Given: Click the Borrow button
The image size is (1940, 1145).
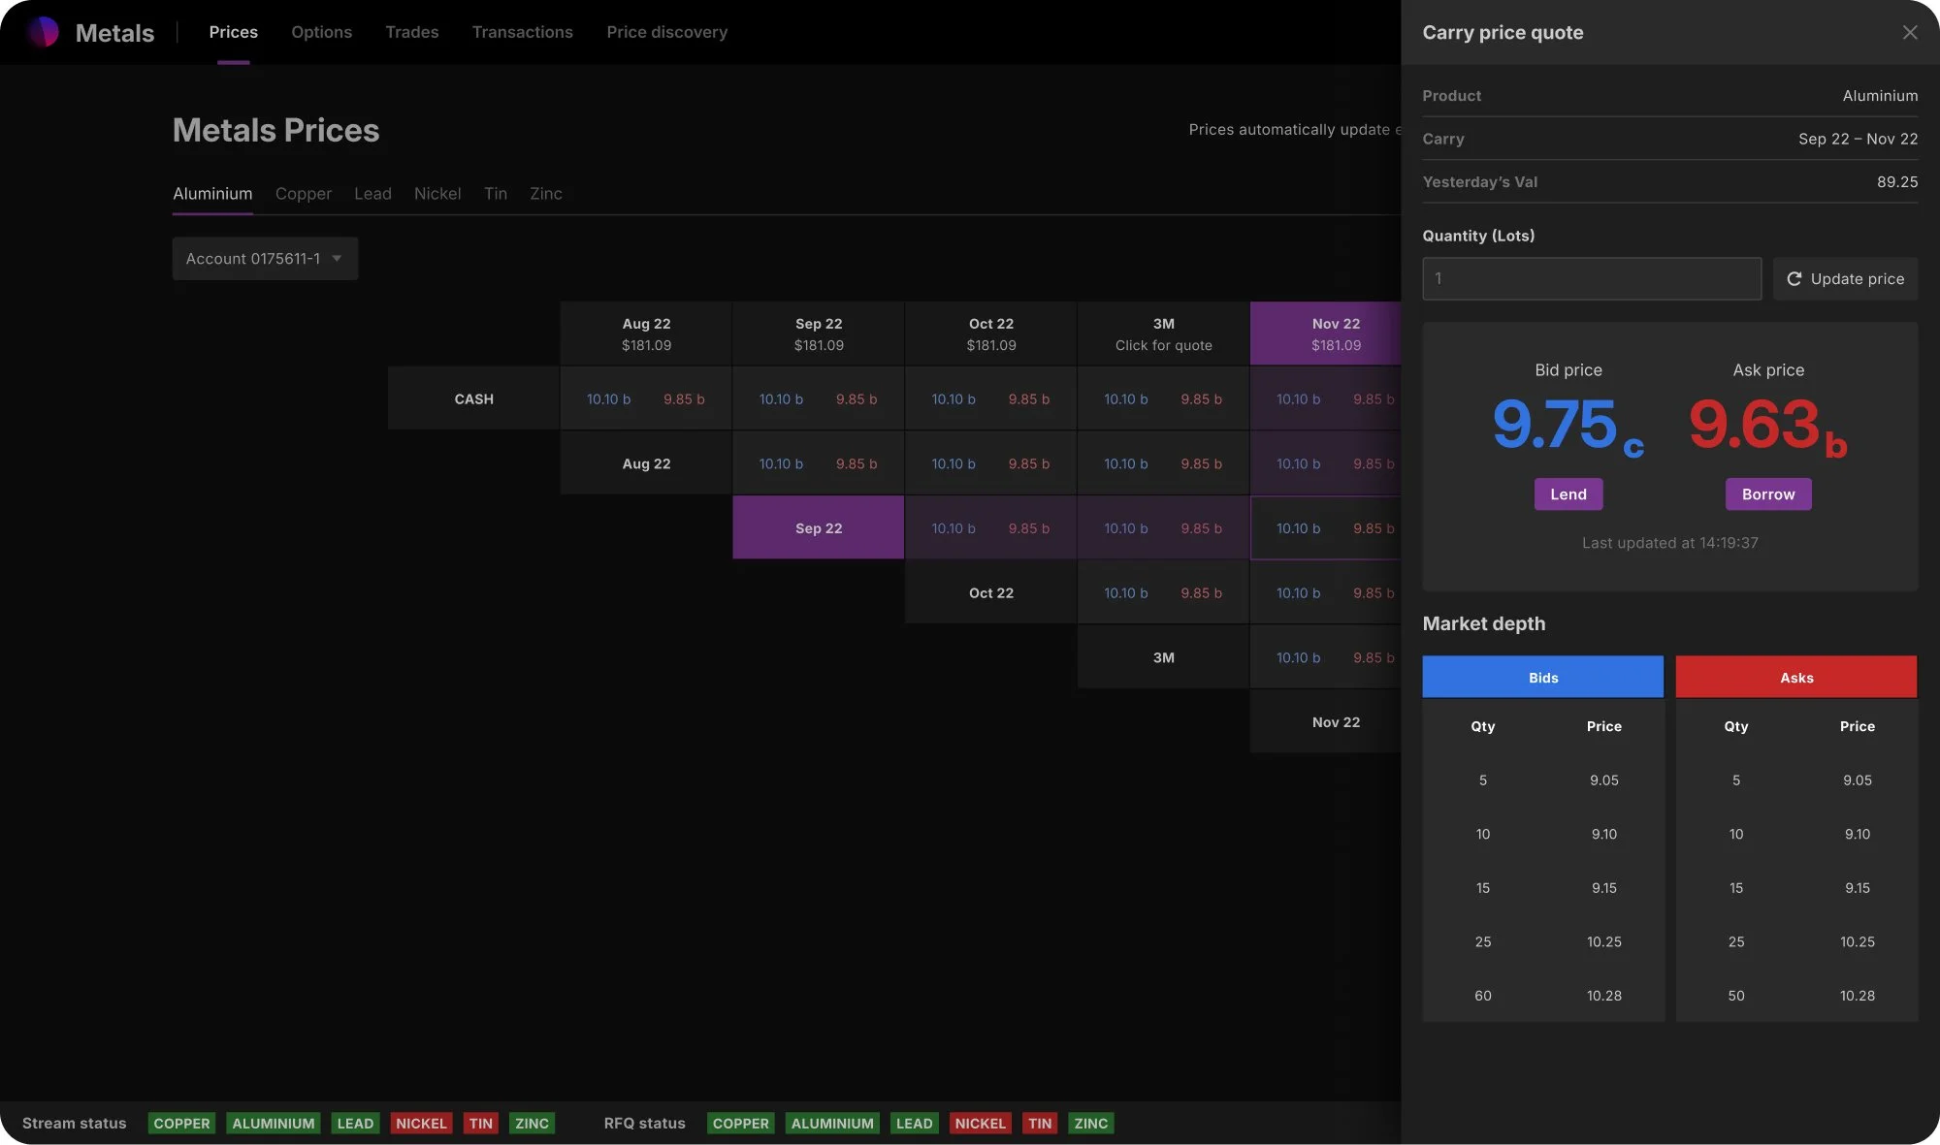Looking at the screenshot, I should coord(1767,494).
